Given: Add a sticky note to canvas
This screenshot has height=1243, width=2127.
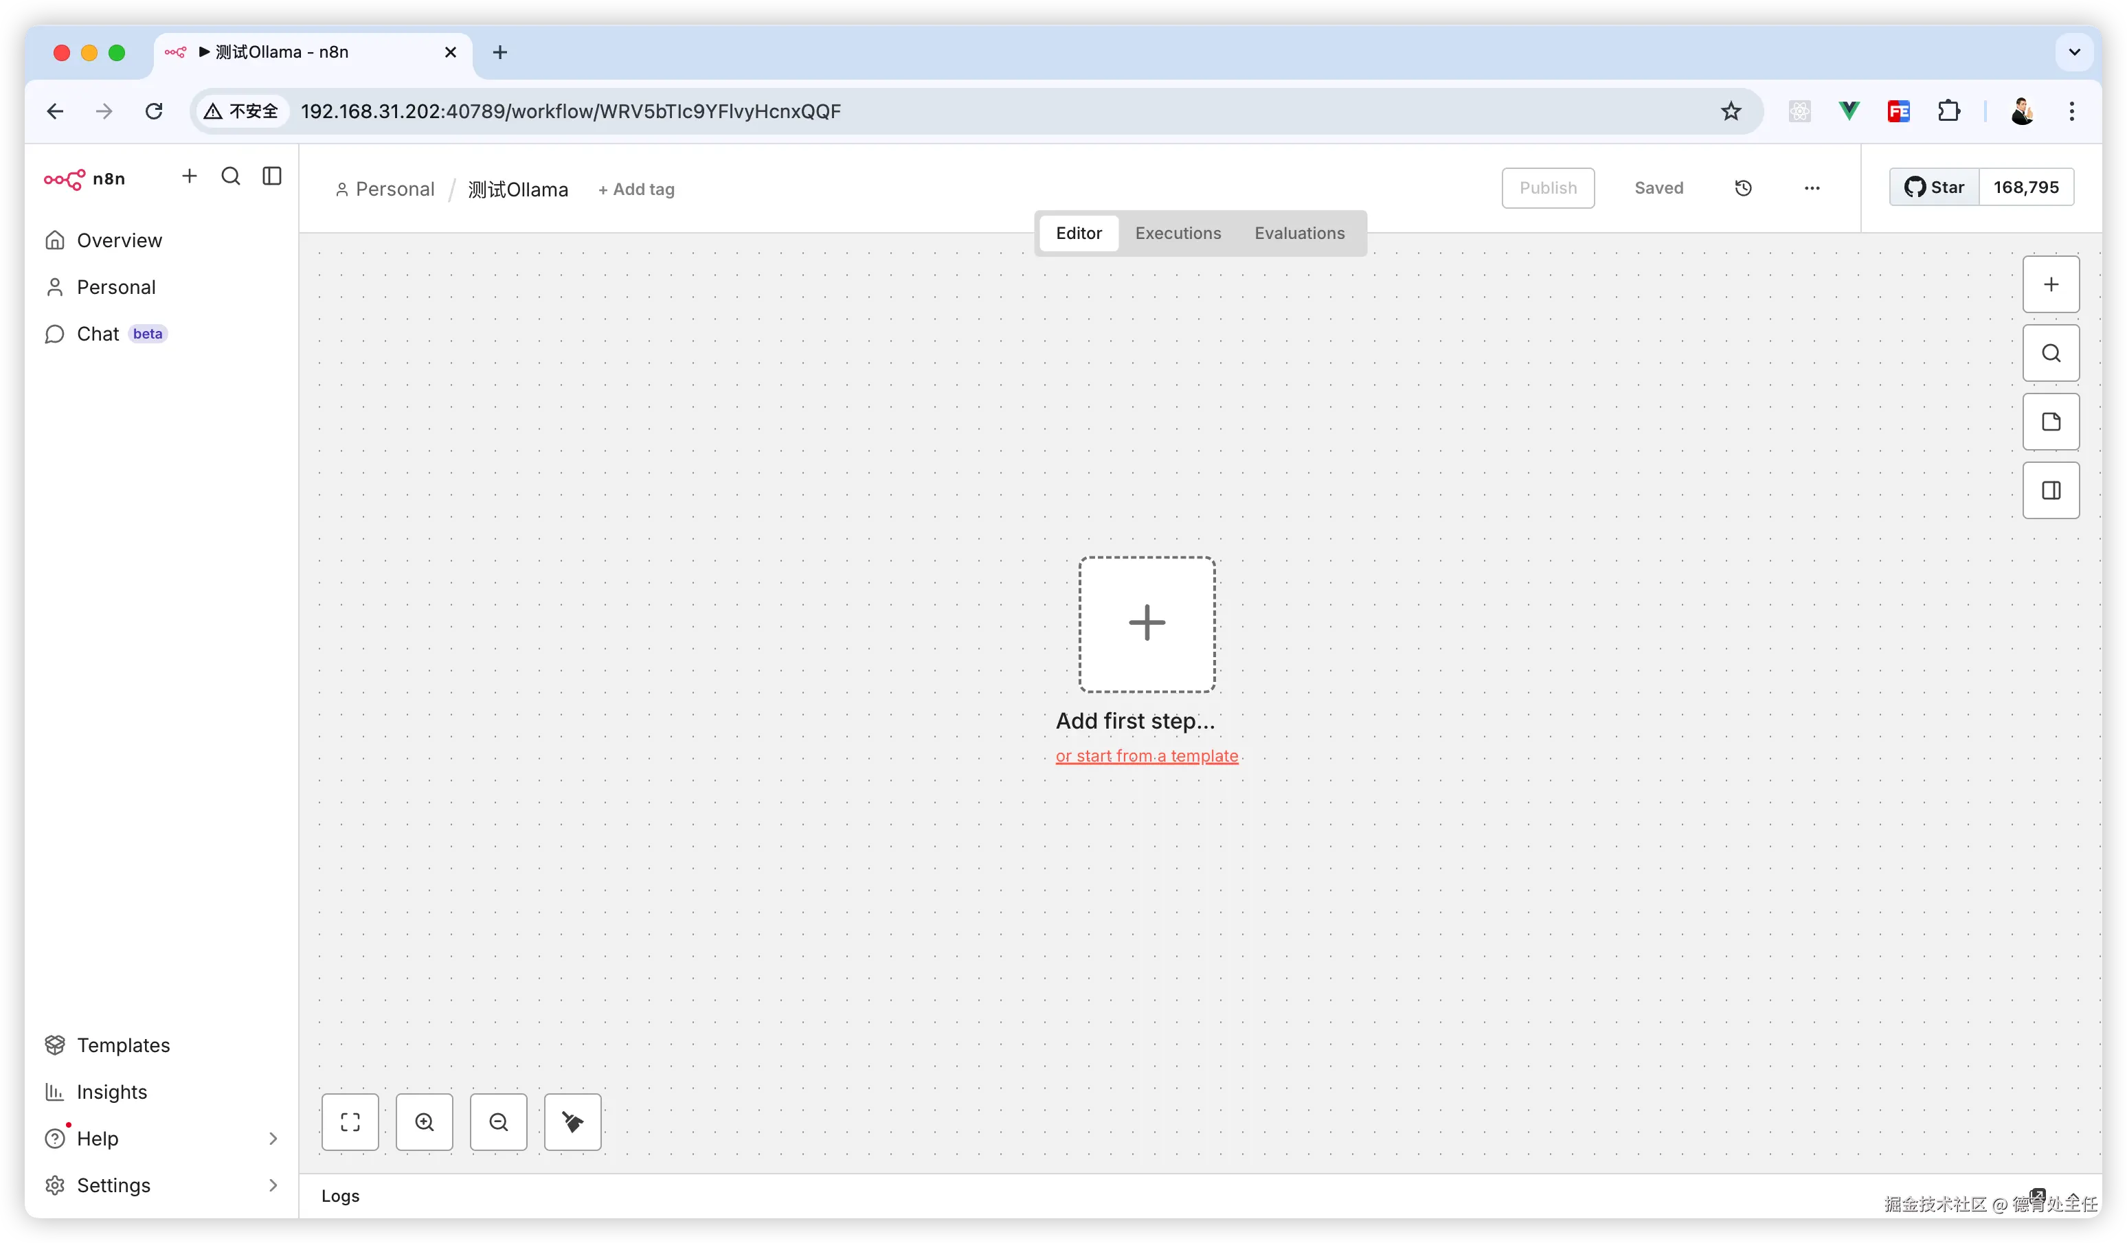Looking at the screenshot, I should click(2050, 422).
